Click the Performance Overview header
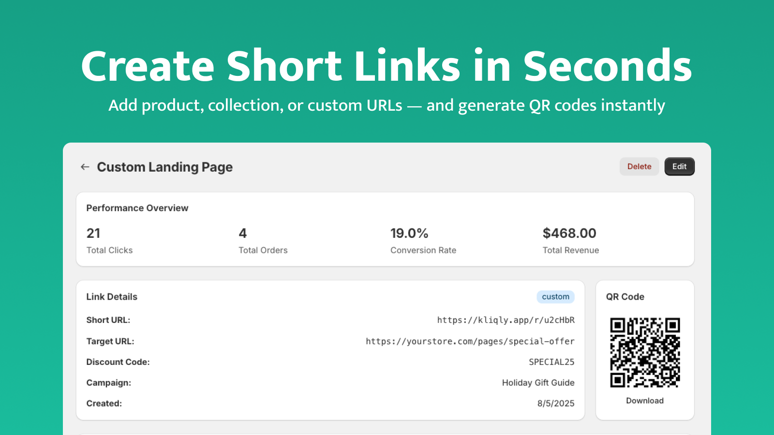The height and width of the screenshot is (435, 774). click(x=137, y=208)
